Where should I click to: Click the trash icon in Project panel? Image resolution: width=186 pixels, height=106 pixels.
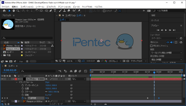[27, 61]
